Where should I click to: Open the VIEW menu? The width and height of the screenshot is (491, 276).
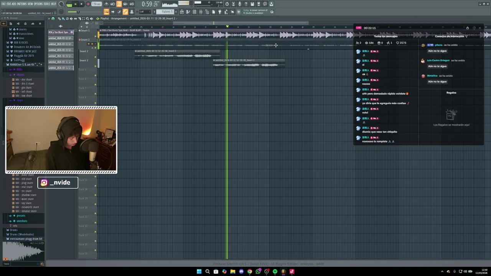tap(30, 4)
